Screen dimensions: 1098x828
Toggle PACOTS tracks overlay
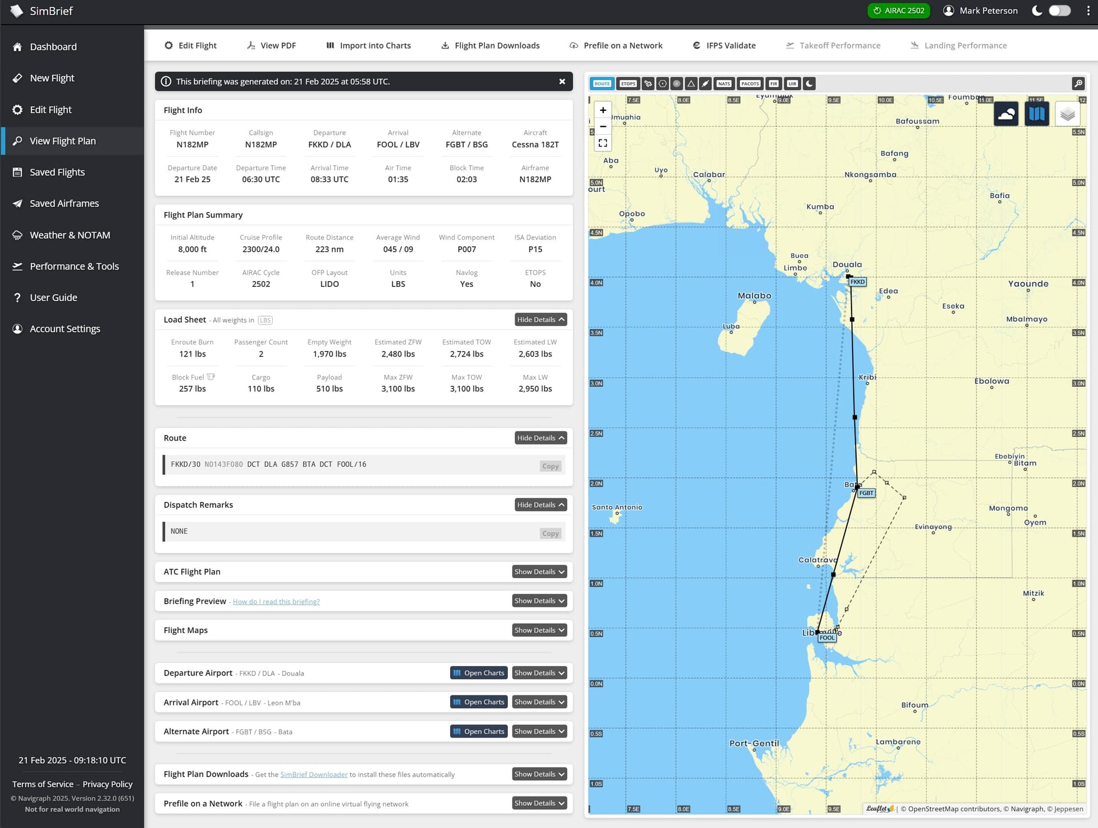pyautogui.click(x=750, y=83)
